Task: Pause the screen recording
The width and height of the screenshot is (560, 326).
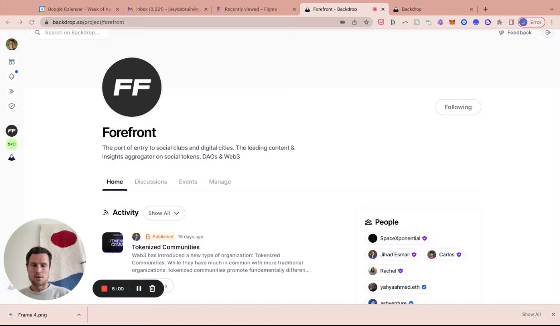Action: coord(139,288)
